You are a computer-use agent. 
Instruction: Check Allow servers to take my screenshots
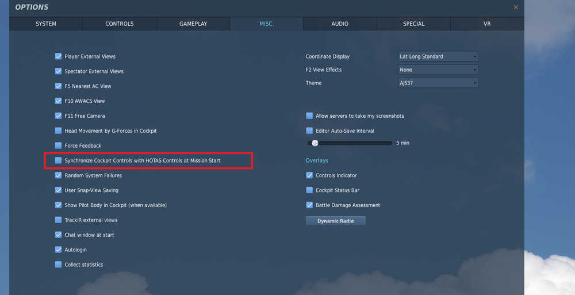tap(309, 116)
